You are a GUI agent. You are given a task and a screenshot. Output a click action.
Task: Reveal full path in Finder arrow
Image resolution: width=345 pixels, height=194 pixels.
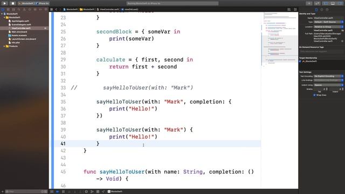[x=342, y=41]
